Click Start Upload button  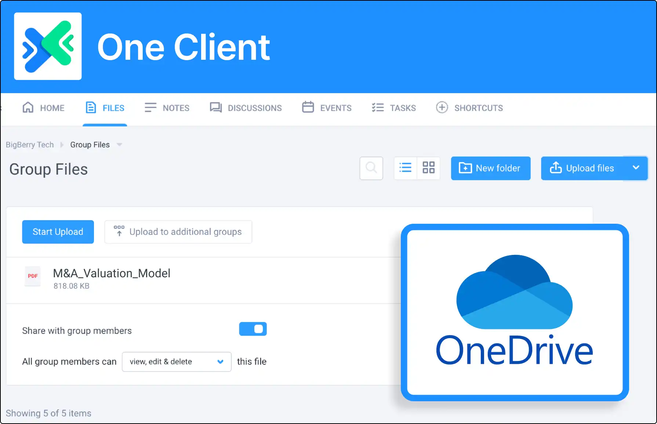[x=58, y=232]
